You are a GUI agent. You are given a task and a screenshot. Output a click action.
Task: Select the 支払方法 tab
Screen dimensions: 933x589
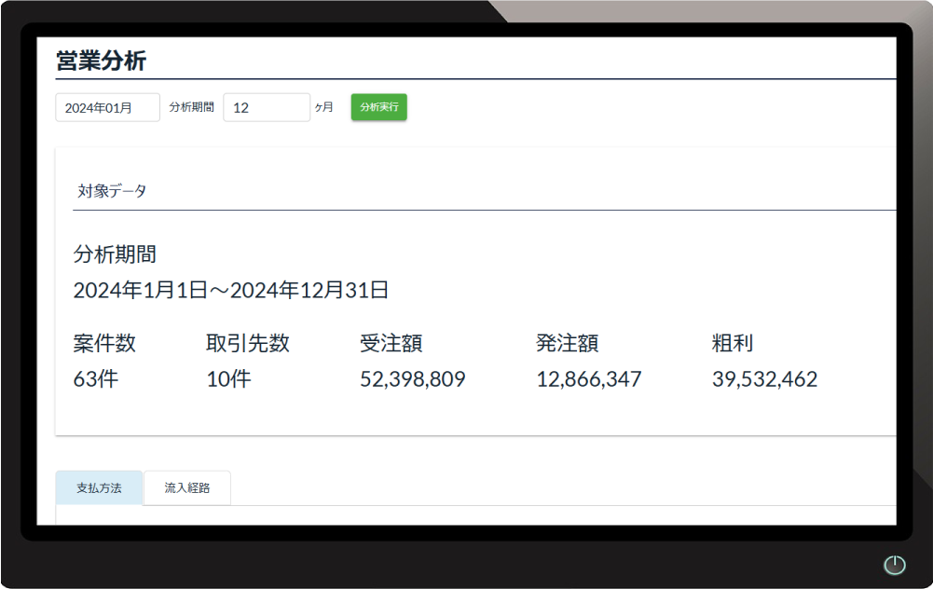pyautogui.click(x=98, y=487)
